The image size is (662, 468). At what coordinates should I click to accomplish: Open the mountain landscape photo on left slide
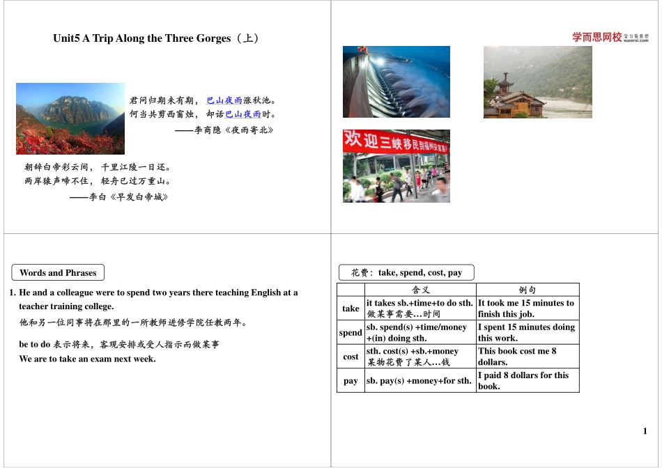point(69,118)
